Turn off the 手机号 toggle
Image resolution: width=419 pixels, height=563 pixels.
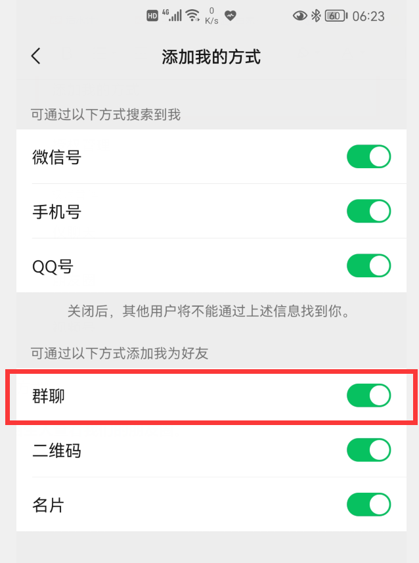[x=368, y=212]
